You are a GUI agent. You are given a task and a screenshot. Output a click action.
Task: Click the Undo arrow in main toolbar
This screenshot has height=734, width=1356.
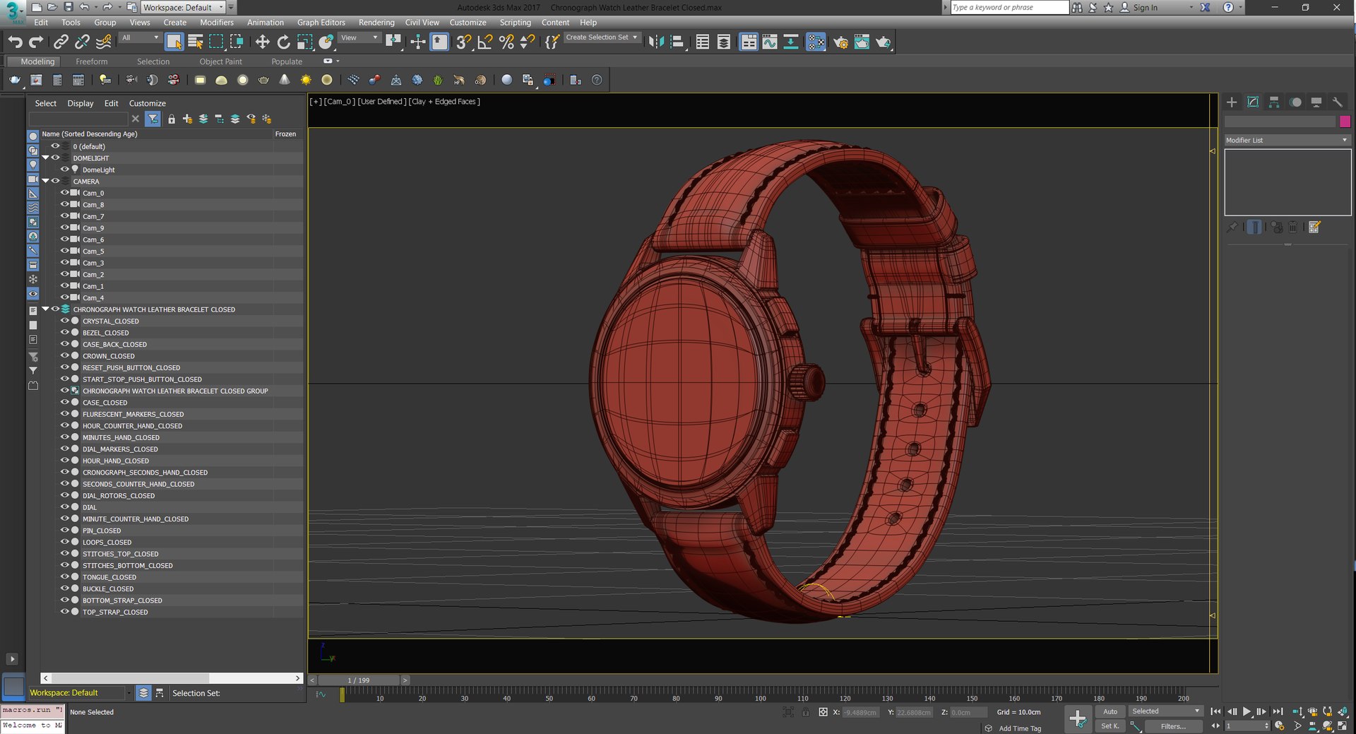[15, 42]
